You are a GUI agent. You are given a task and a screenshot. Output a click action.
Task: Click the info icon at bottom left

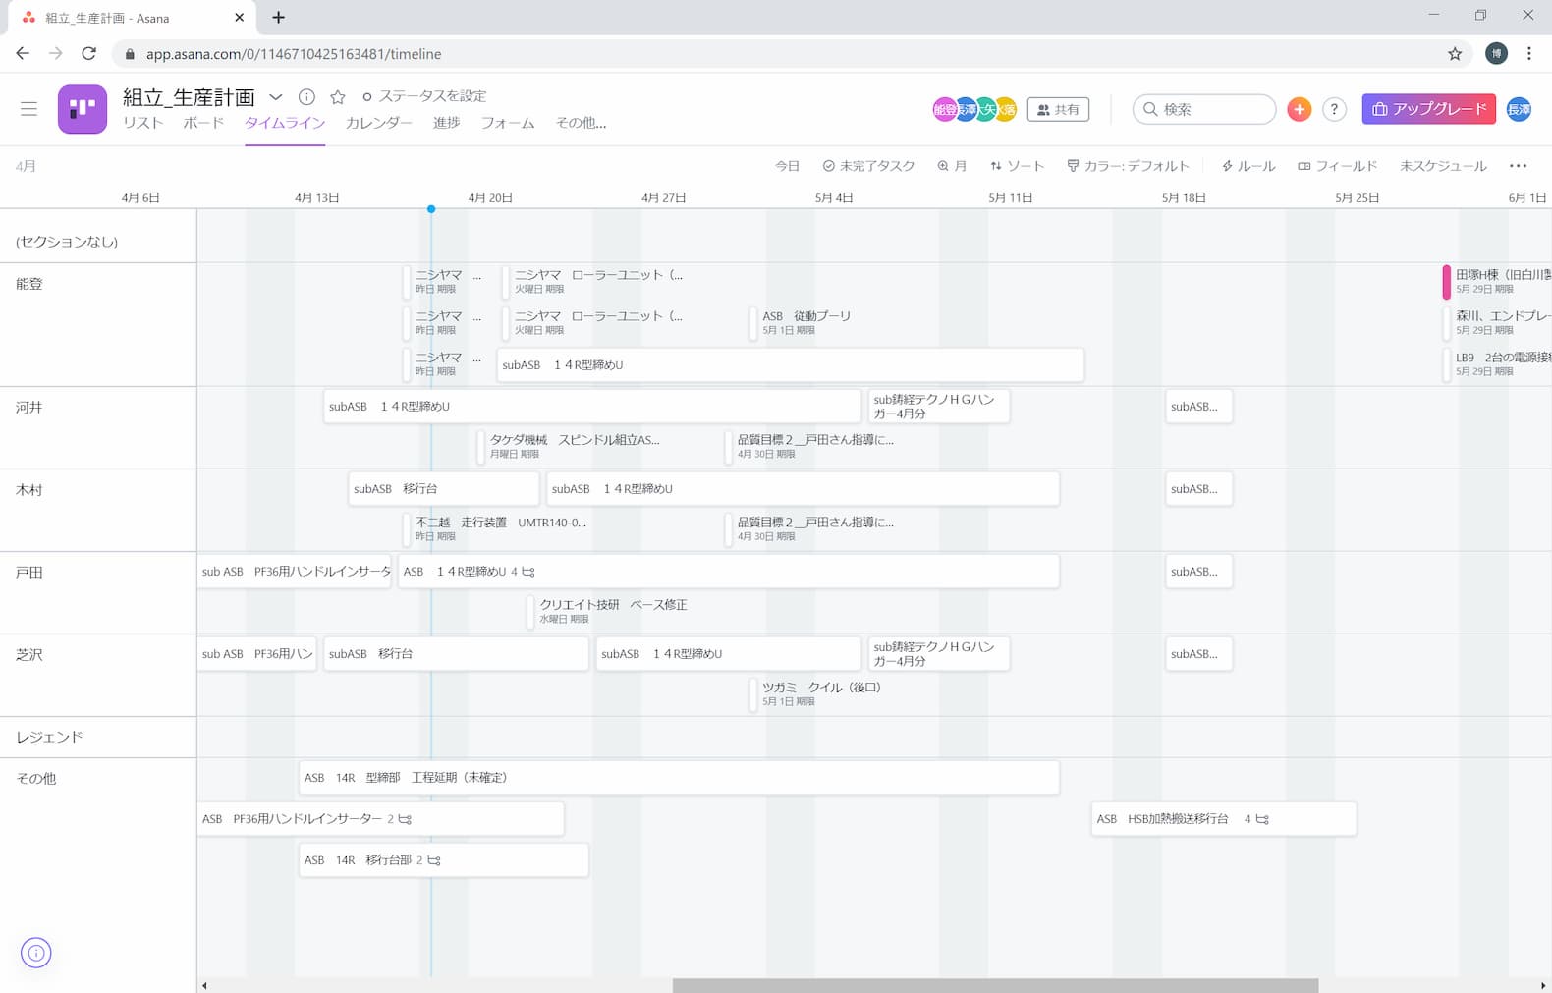(36, 953)
